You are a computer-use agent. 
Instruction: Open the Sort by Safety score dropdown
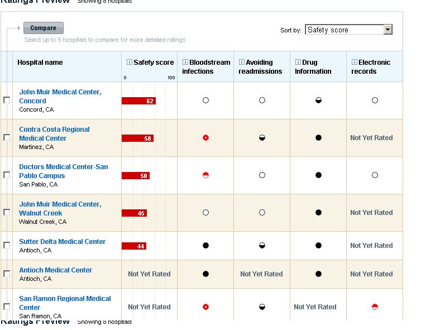coord(348,30)
